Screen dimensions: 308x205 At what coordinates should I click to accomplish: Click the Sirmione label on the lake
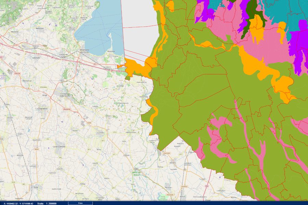pyautogui.click(x=111, y=51)
